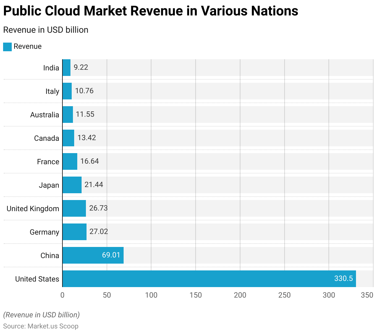Click the 200 tick on x-axis
This screenshot has height=334, width=377.
[240, 295]
